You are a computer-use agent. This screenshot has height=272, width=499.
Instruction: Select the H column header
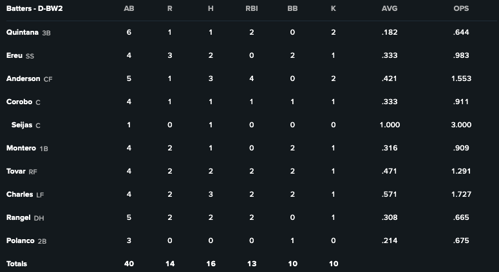pos(211,9)
